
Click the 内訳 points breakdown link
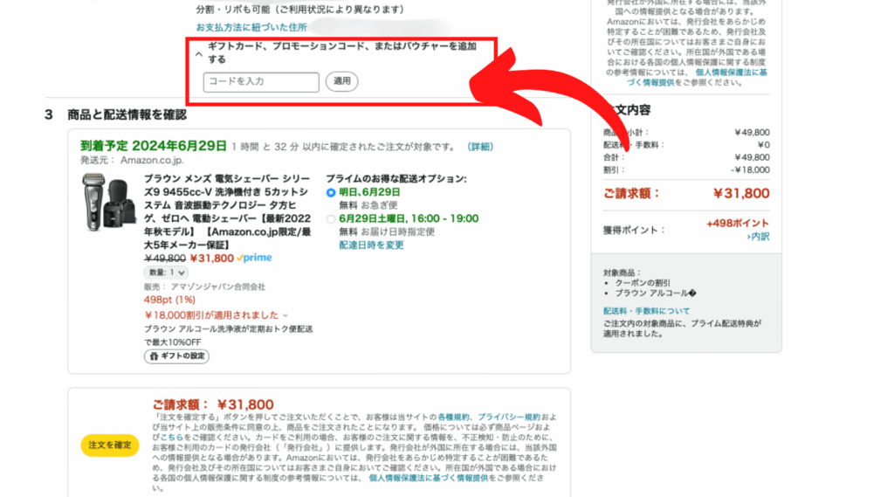758,237
